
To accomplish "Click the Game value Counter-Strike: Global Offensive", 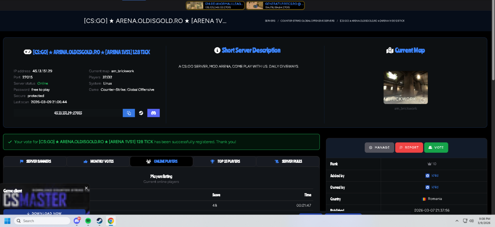I will [127, 89].
